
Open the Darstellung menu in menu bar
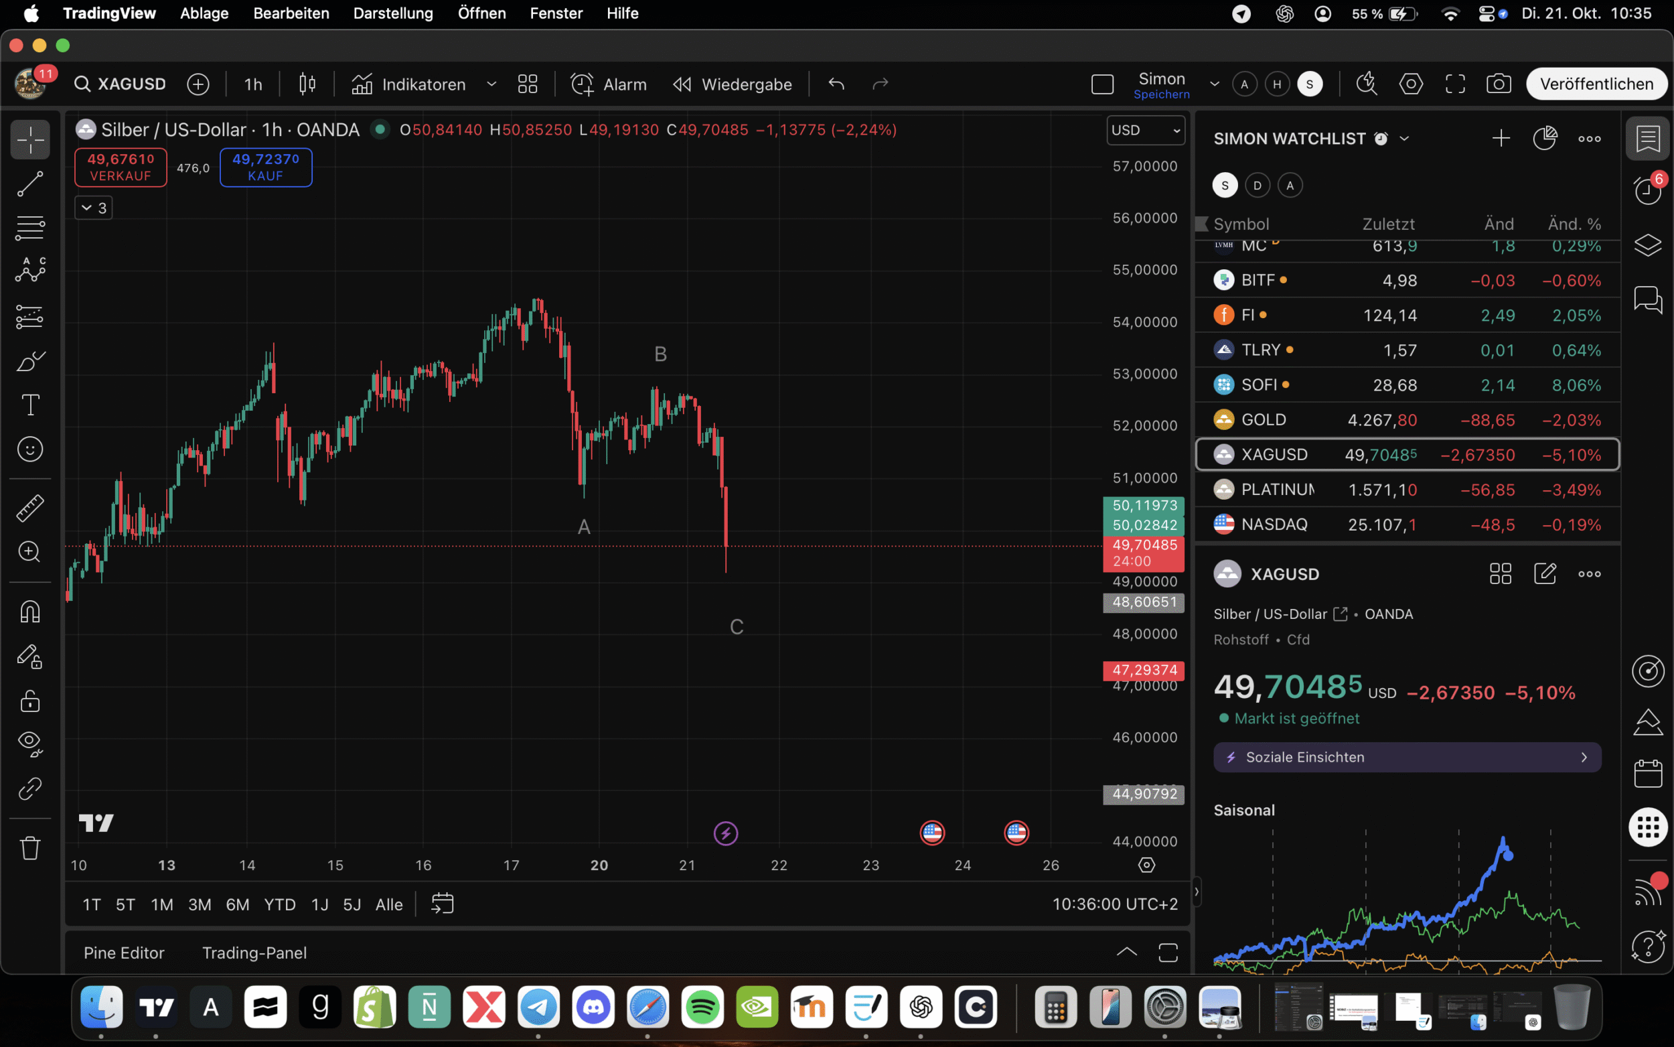click(x=393, y=13)
